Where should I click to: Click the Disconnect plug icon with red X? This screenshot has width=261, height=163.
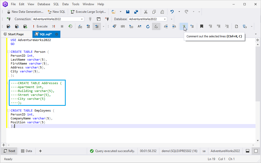coord(107,19)
